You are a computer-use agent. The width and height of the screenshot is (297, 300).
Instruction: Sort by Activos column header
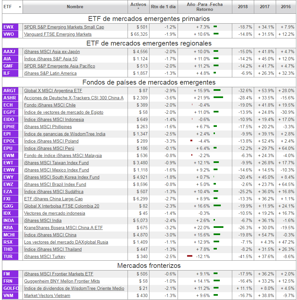tap(138, 7)
